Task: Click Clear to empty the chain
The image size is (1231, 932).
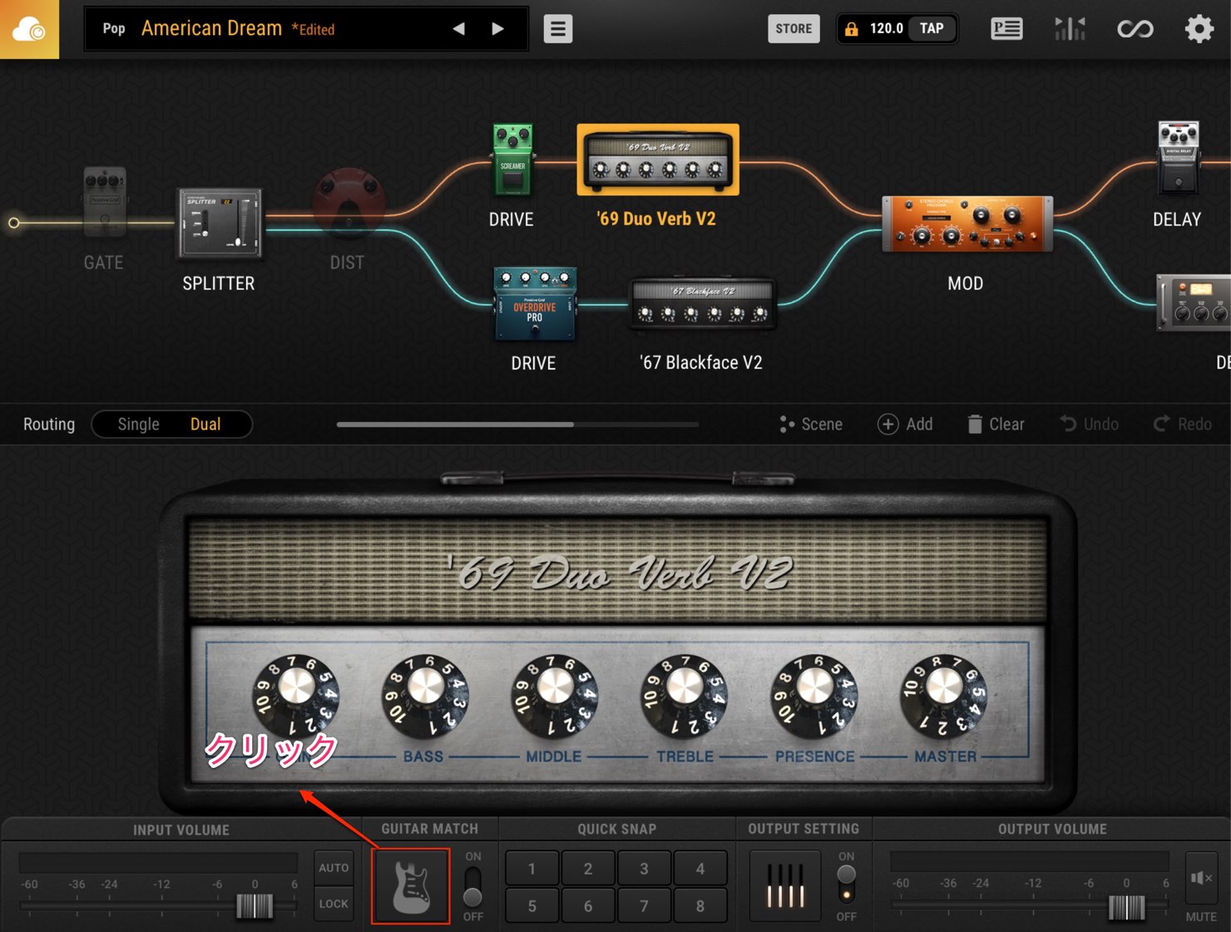Action: 996,424
